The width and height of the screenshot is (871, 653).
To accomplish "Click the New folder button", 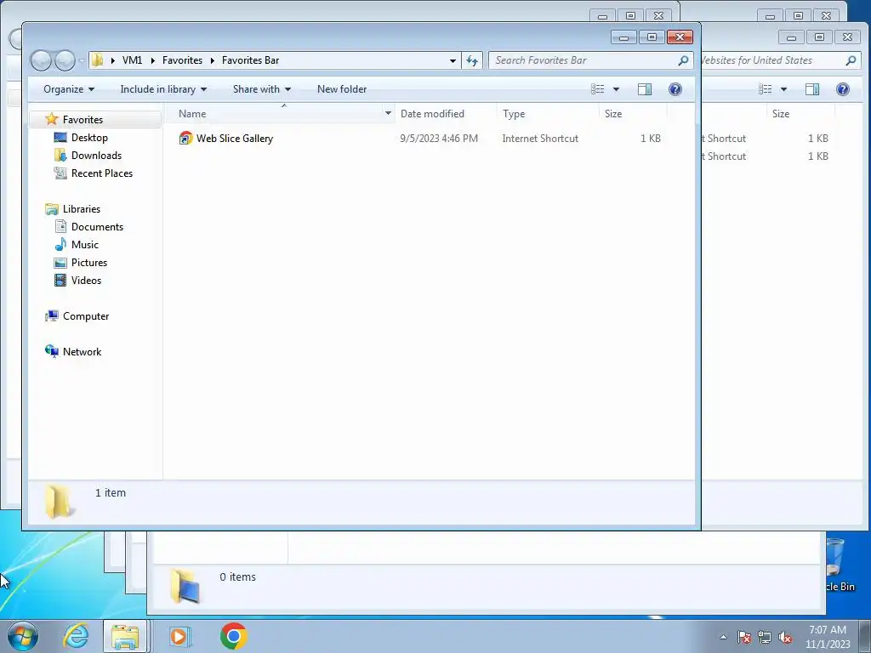I will [x=342, y=89].
